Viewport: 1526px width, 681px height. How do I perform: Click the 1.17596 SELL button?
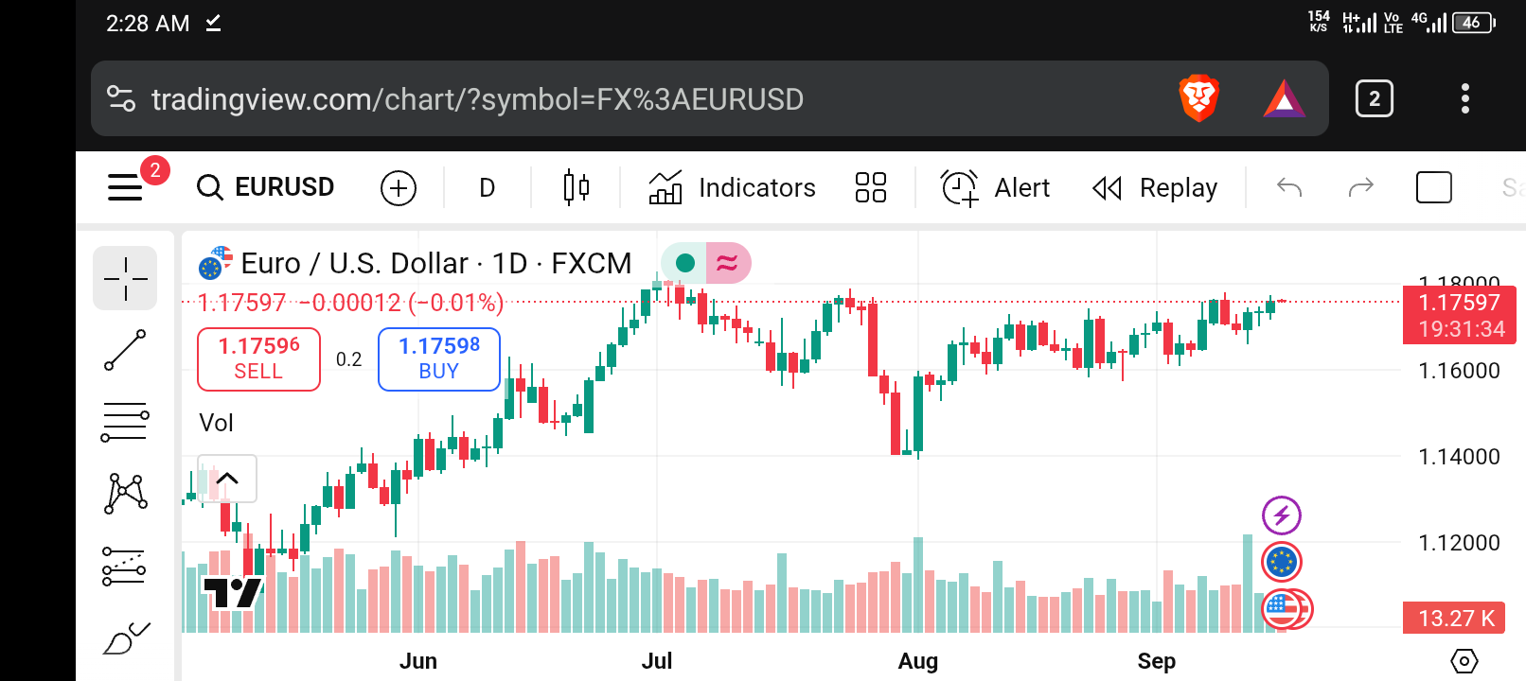(x=258, y=358)
